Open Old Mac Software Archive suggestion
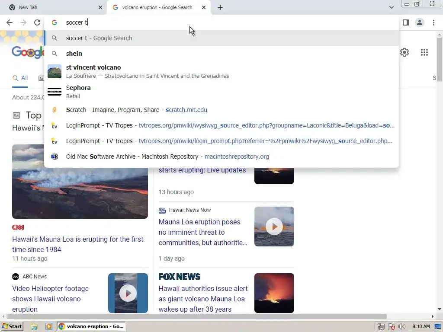The image size is (443, 332). point(221,156)
